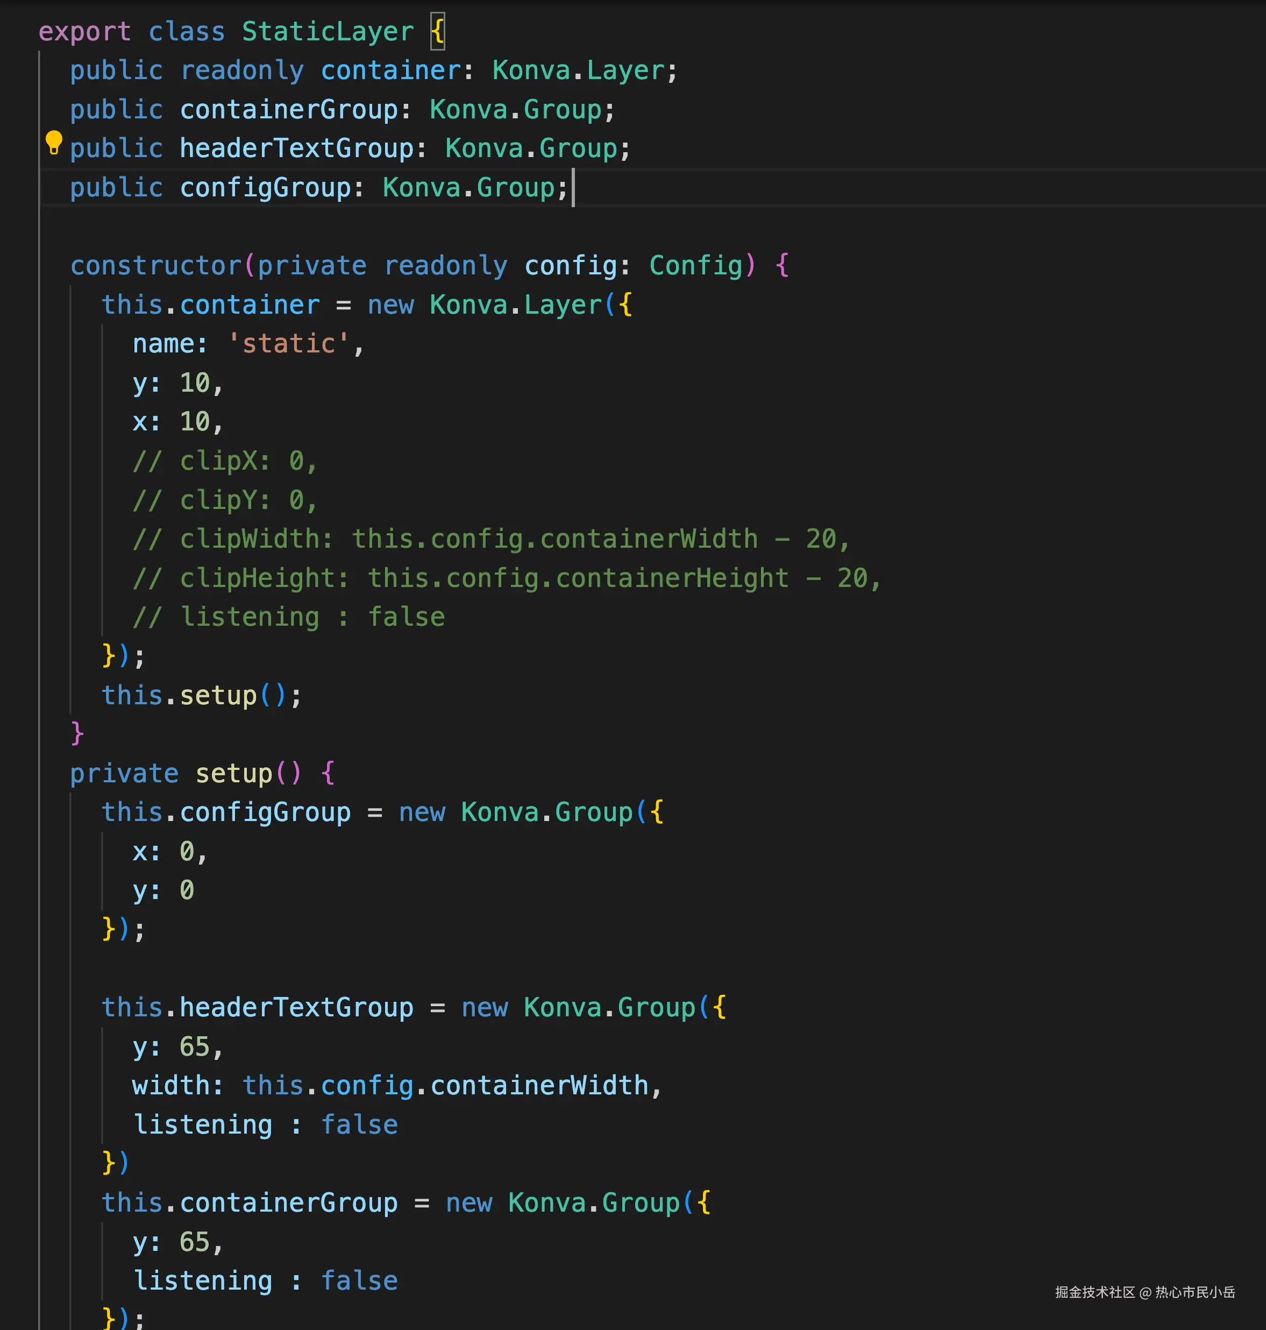Click the yellow lightbulb quick-fix icon
1266x1330 pixels.
(53, 143)
